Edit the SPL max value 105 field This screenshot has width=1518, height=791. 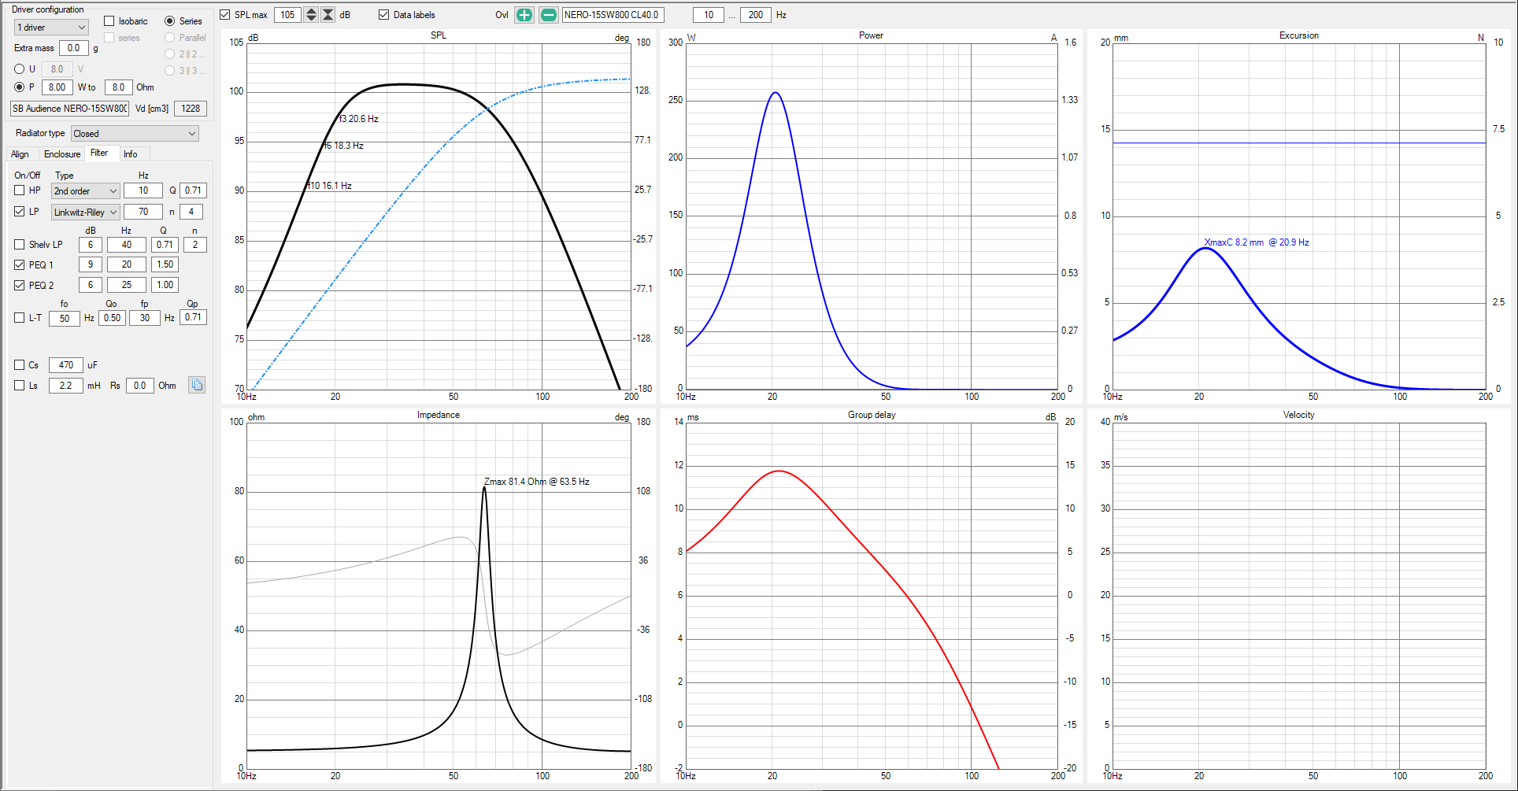(x=287, y=15)
